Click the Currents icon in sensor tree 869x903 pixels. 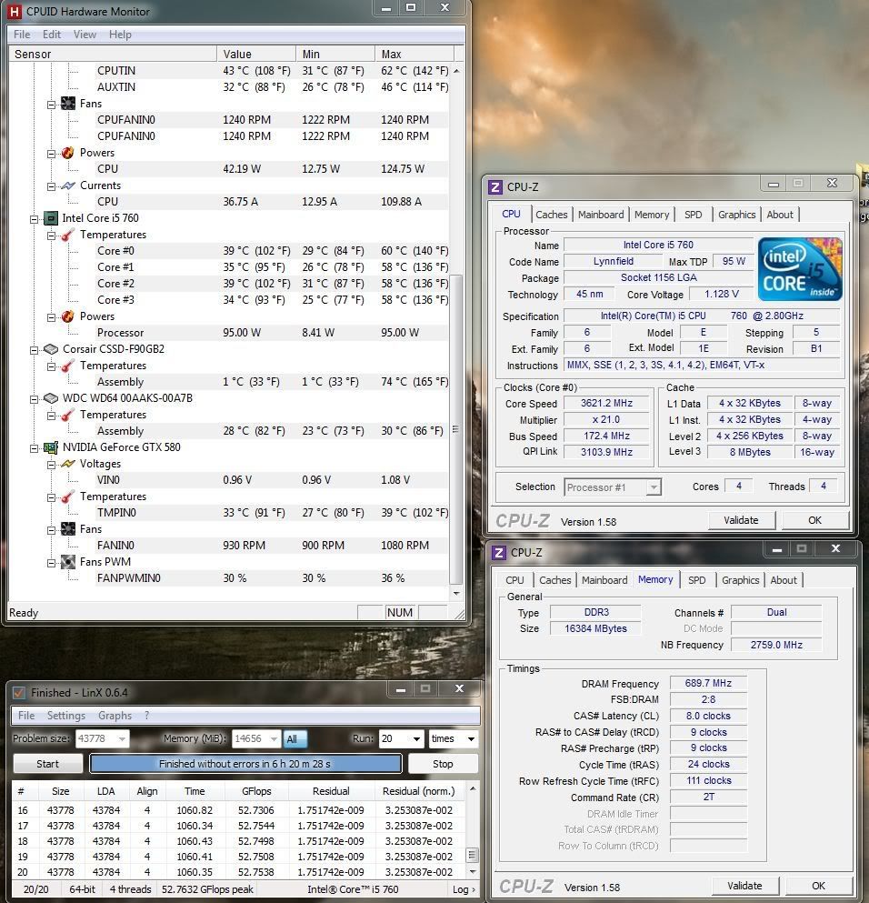tap(68, 186)
